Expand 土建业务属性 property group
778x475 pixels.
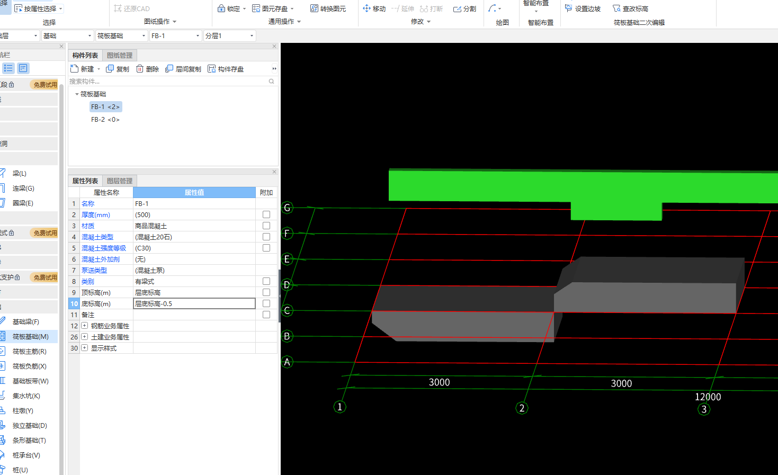pyautogui.click(x=84, y=337)
